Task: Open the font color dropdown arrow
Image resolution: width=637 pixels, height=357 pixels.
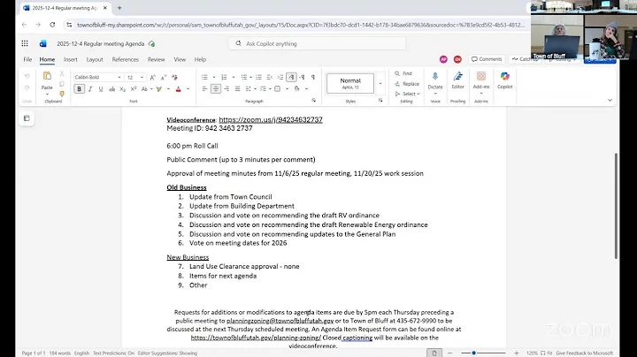Action: coord(188,89)
